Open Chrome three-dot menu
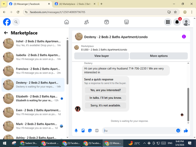The width and height of the screenshot is (196, 147). click(192, 12)
